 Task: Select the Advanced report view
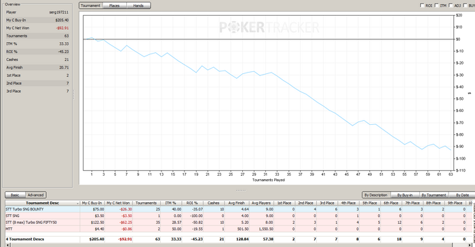35,195
